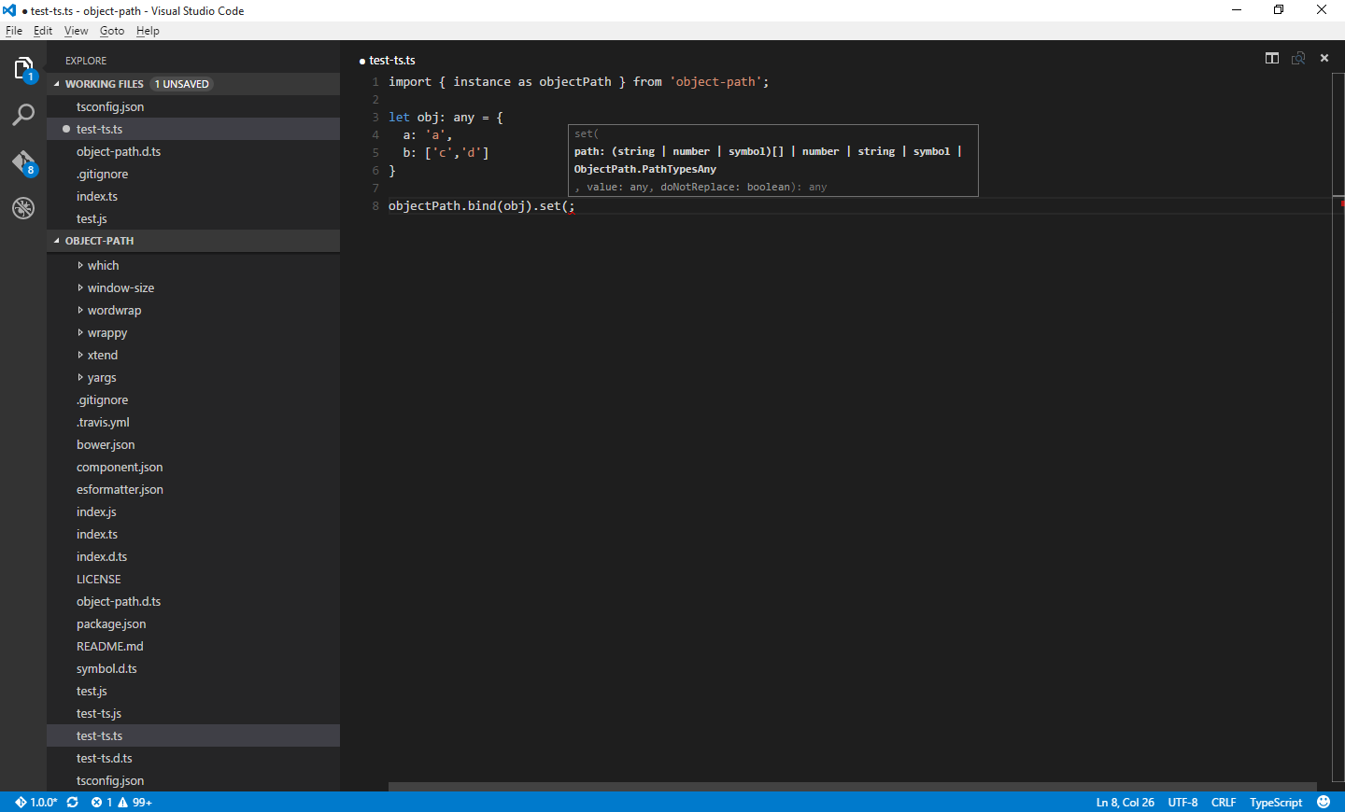Open symbol.d.ts file

click(193, 669)
